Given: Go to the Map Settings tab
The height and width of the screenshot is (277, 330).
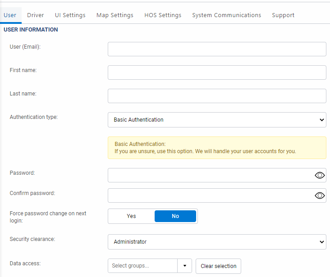Looking at the screenshot, I should click(115, 15).
